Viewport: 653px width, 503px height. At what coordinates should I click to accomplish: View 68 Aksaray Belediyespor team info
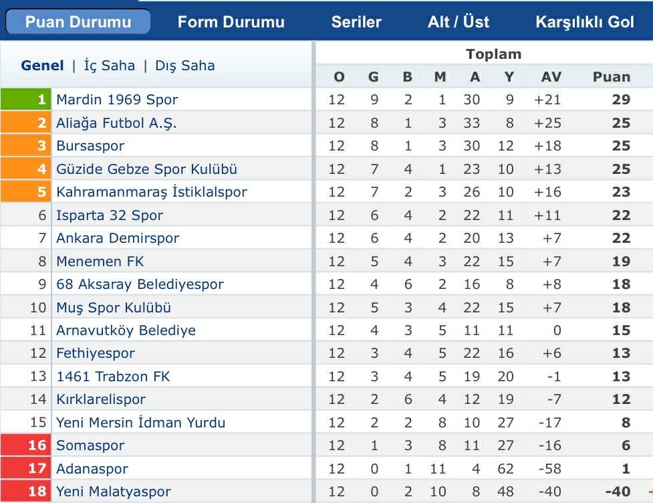pyautogui.click(x=134, y=284)
